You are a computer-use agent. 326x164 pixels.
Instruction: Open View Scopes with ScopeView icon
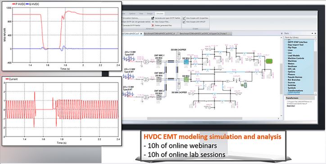click(x=184, y=18)
